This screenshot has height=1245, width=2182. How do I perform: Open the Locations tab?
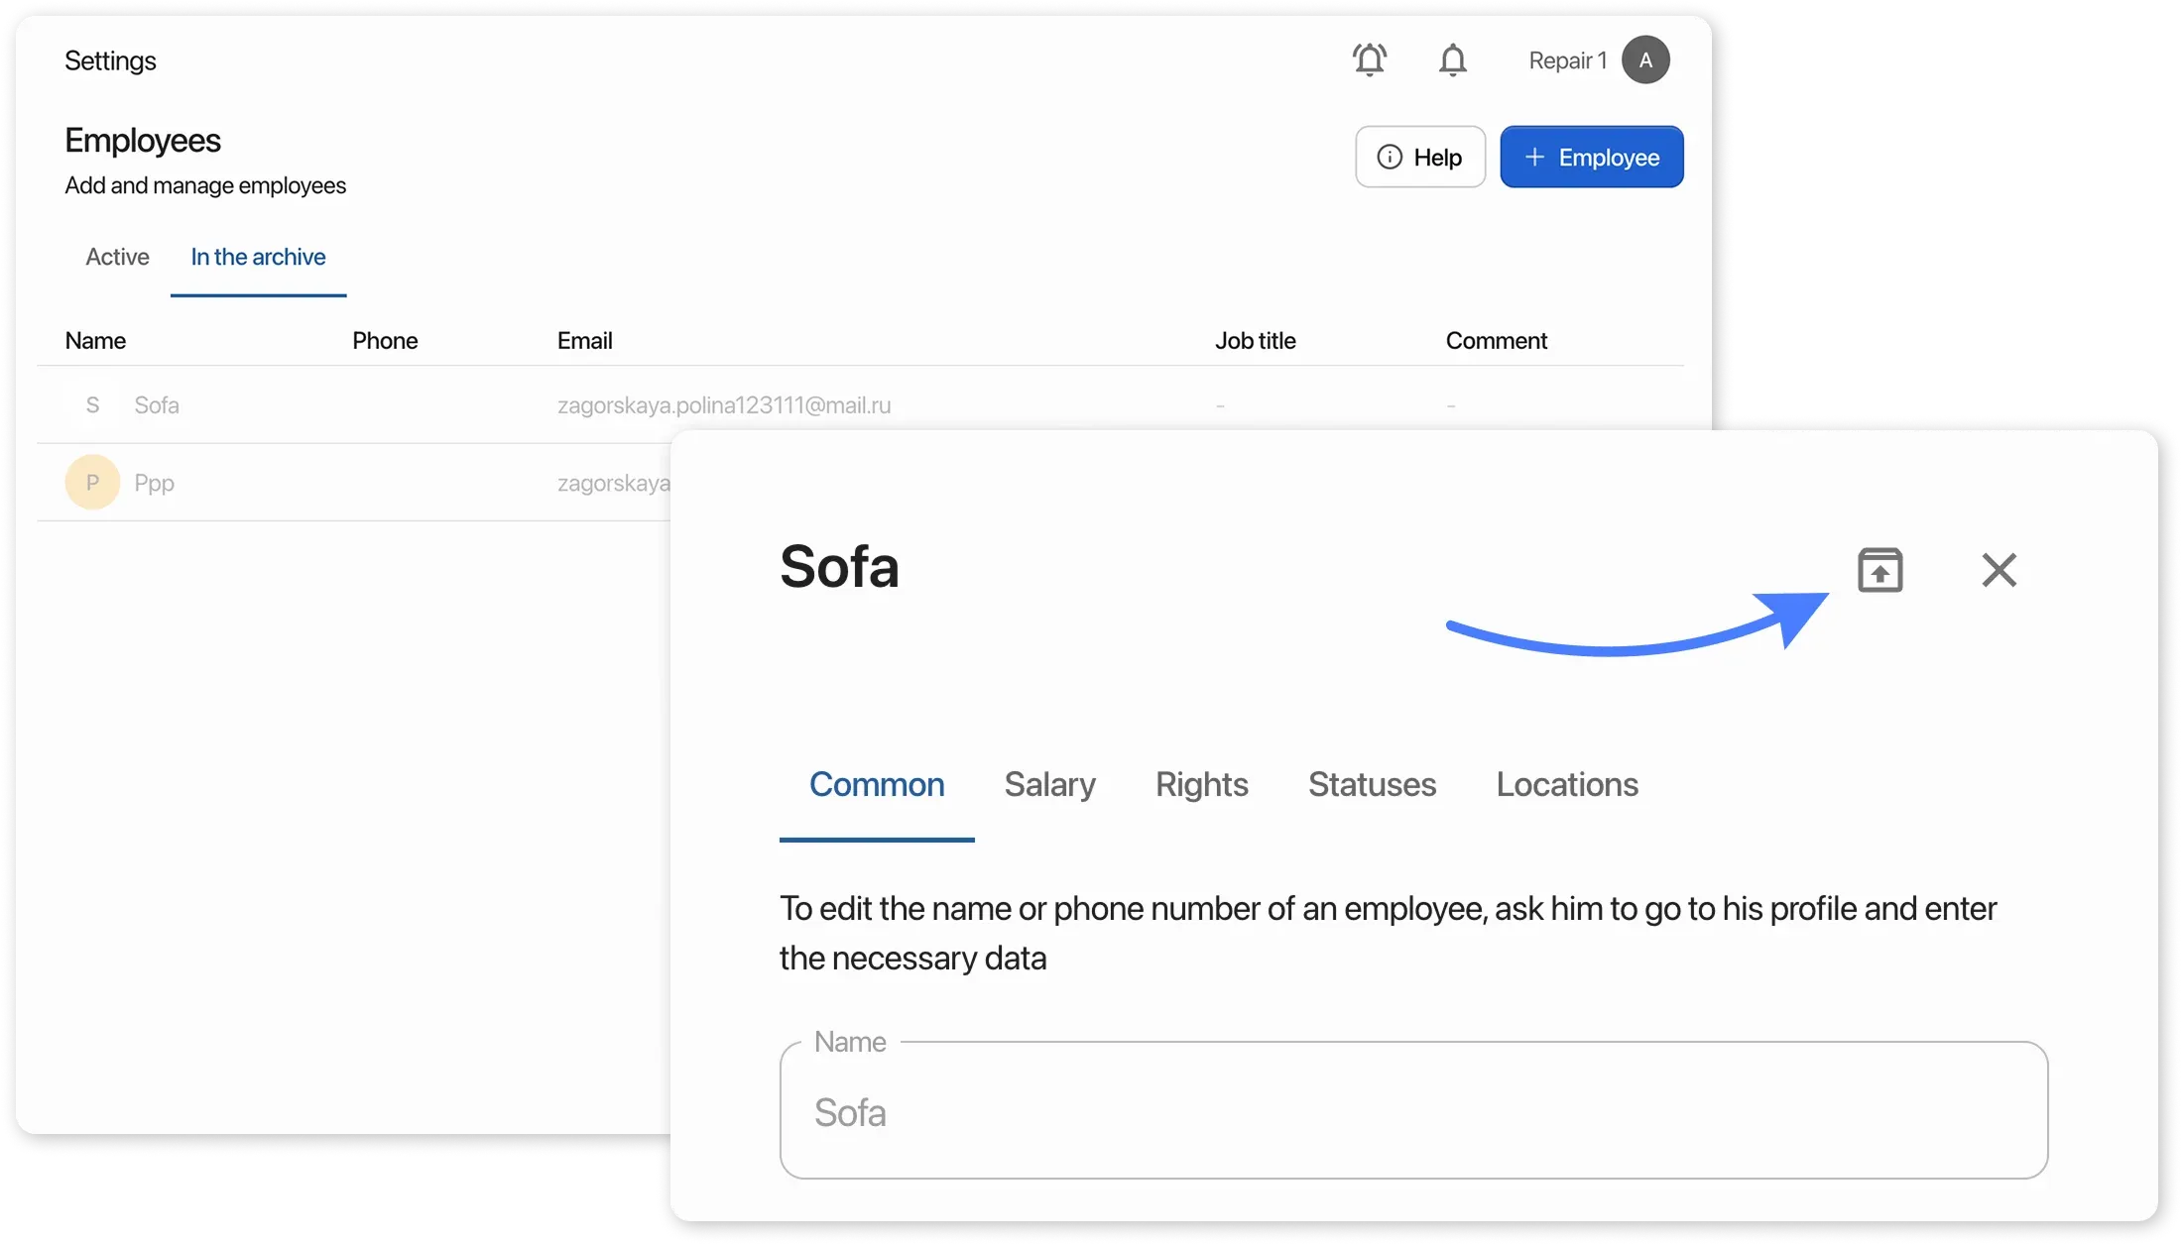[x=1567, y=784]
